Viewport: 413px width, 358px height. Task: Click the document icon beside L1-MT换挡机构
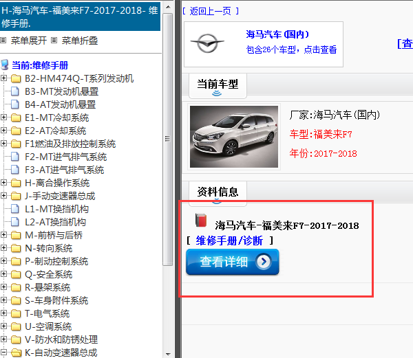click(15, 209)
